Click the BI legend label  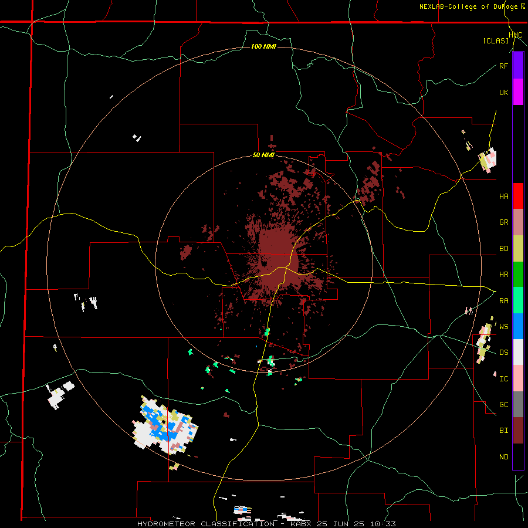point(503,431)
